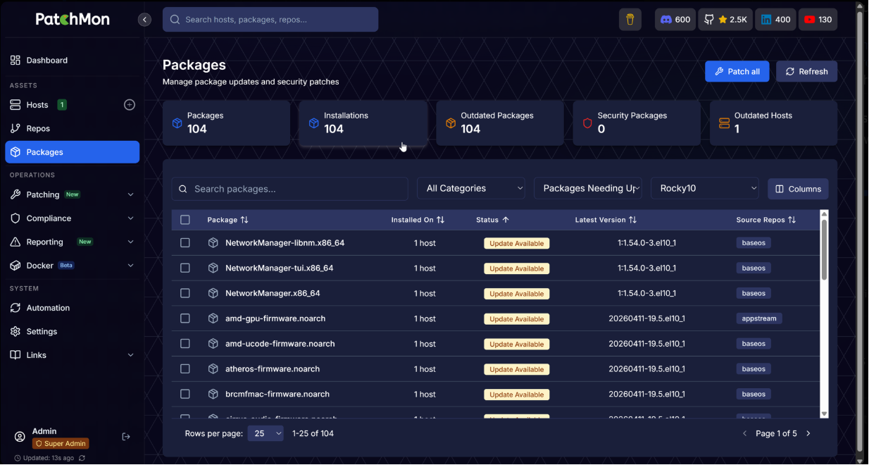Check the amd-ucode-firmware.noarch row checkbox
The image size is (869, 465).
[x=185, y=344]
